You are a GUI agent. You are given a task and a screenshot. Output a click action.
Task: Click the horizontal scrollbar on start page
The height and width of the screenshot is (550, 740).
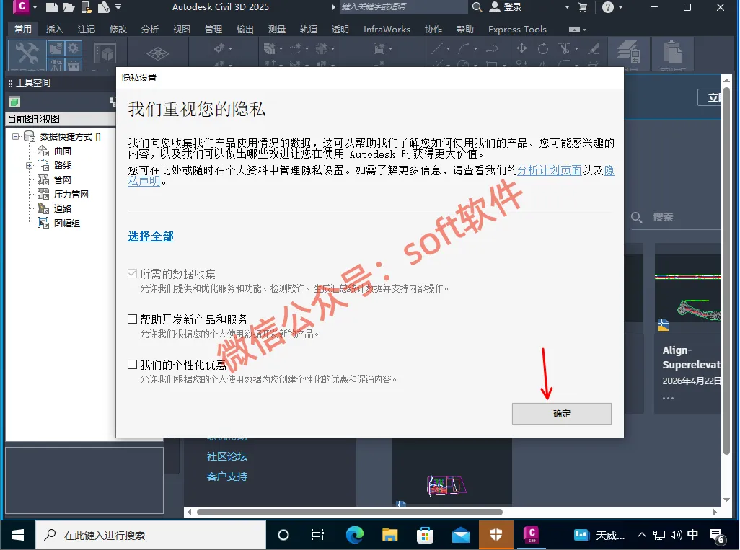pos(350,512)
